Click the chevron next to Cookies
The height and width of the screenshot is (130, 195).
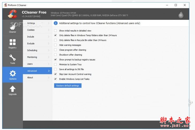49,30
